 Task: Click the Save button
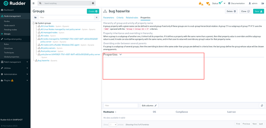click(x=259, y=11)
